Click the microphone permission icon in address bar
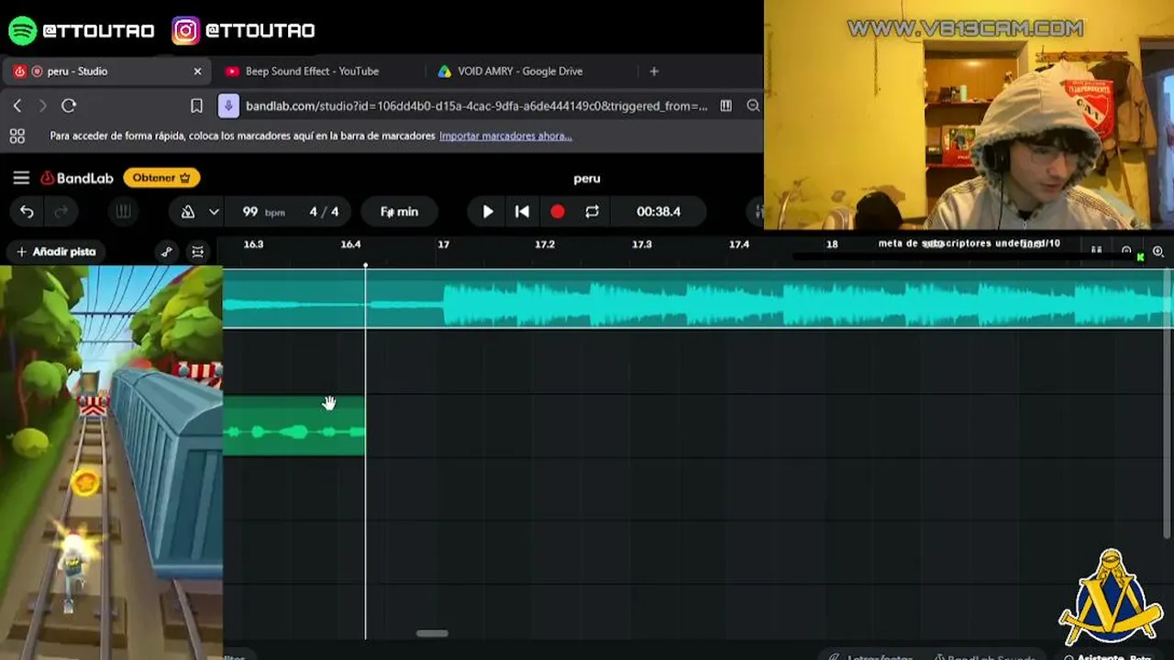Screen dimensions: 1174x660 (229, 106)
